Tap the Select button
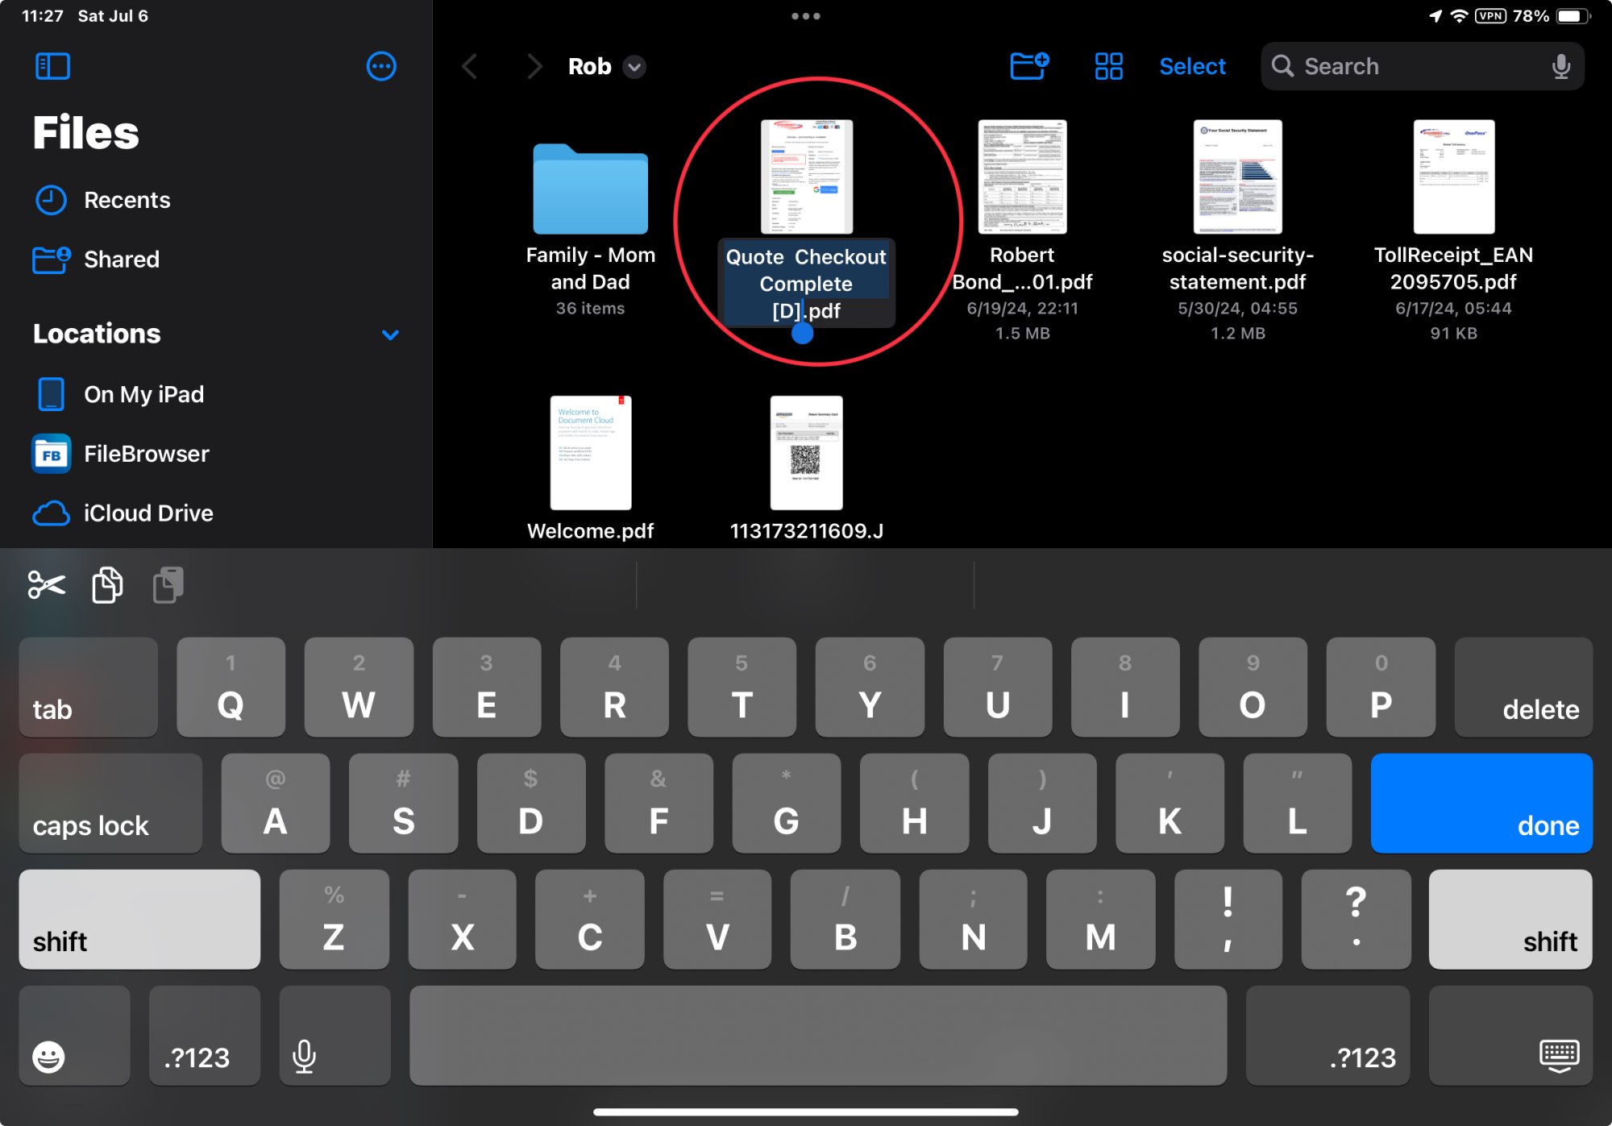Screen dimensions: 1612x1126 [x=1191, y=66]
